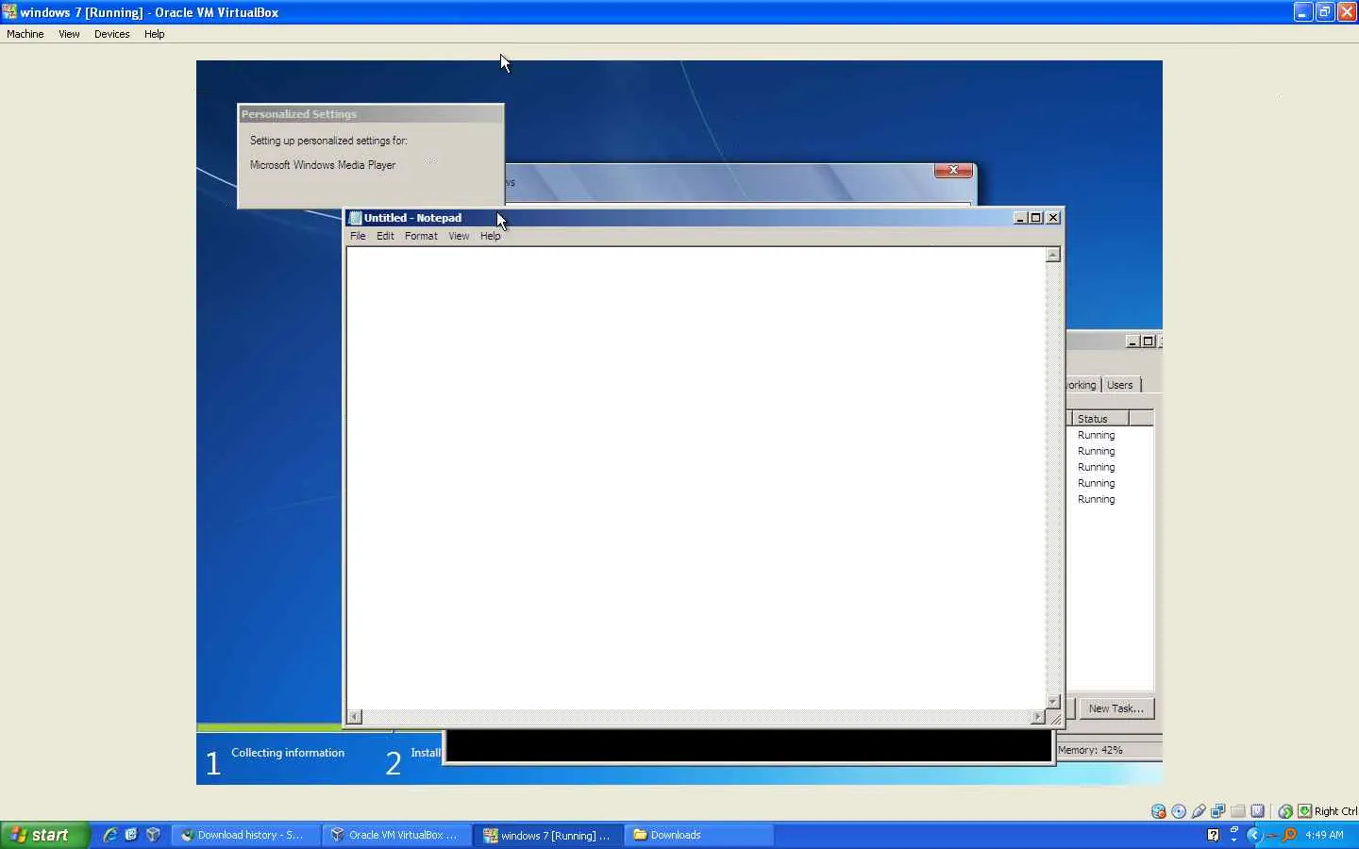Click the 'Memory: 42%' status text
This screenshot has height=849, width=1359.
click(1090, 750)
